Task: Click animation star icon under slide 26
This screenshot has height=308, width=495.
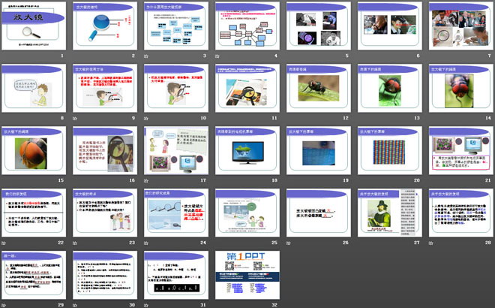Action: tap(289, 243)
